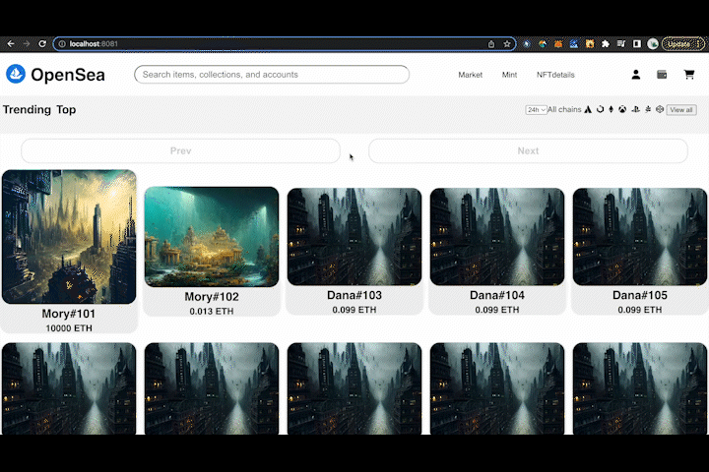
Task: Open the colorful round extension icon
Action: click(543, 44)
